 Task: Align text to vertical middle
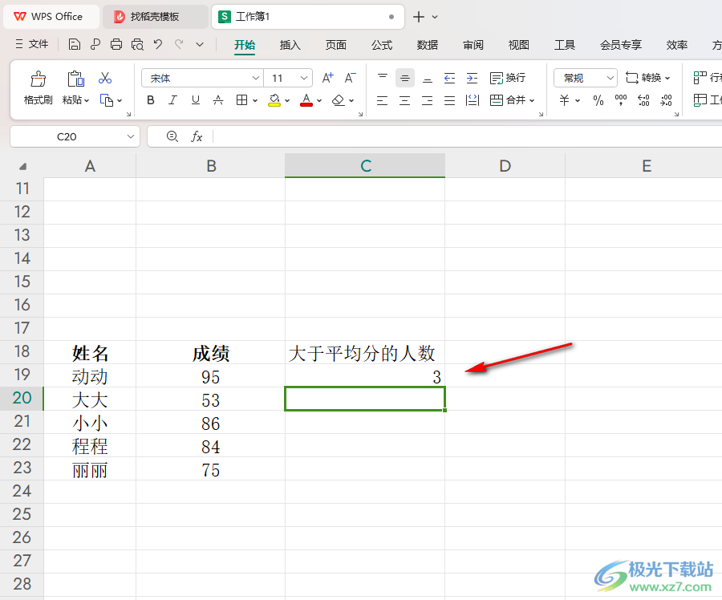pyautogui.click(x=405, y=79)
